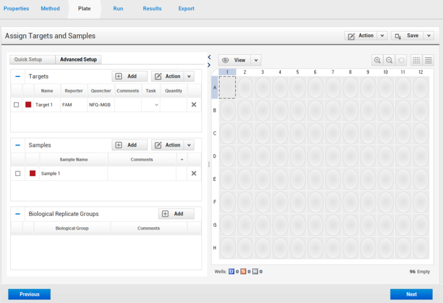Viewport: 443px width, 303px height.
Task: Switch to well table list view
Action: click(x=428, y=60)
